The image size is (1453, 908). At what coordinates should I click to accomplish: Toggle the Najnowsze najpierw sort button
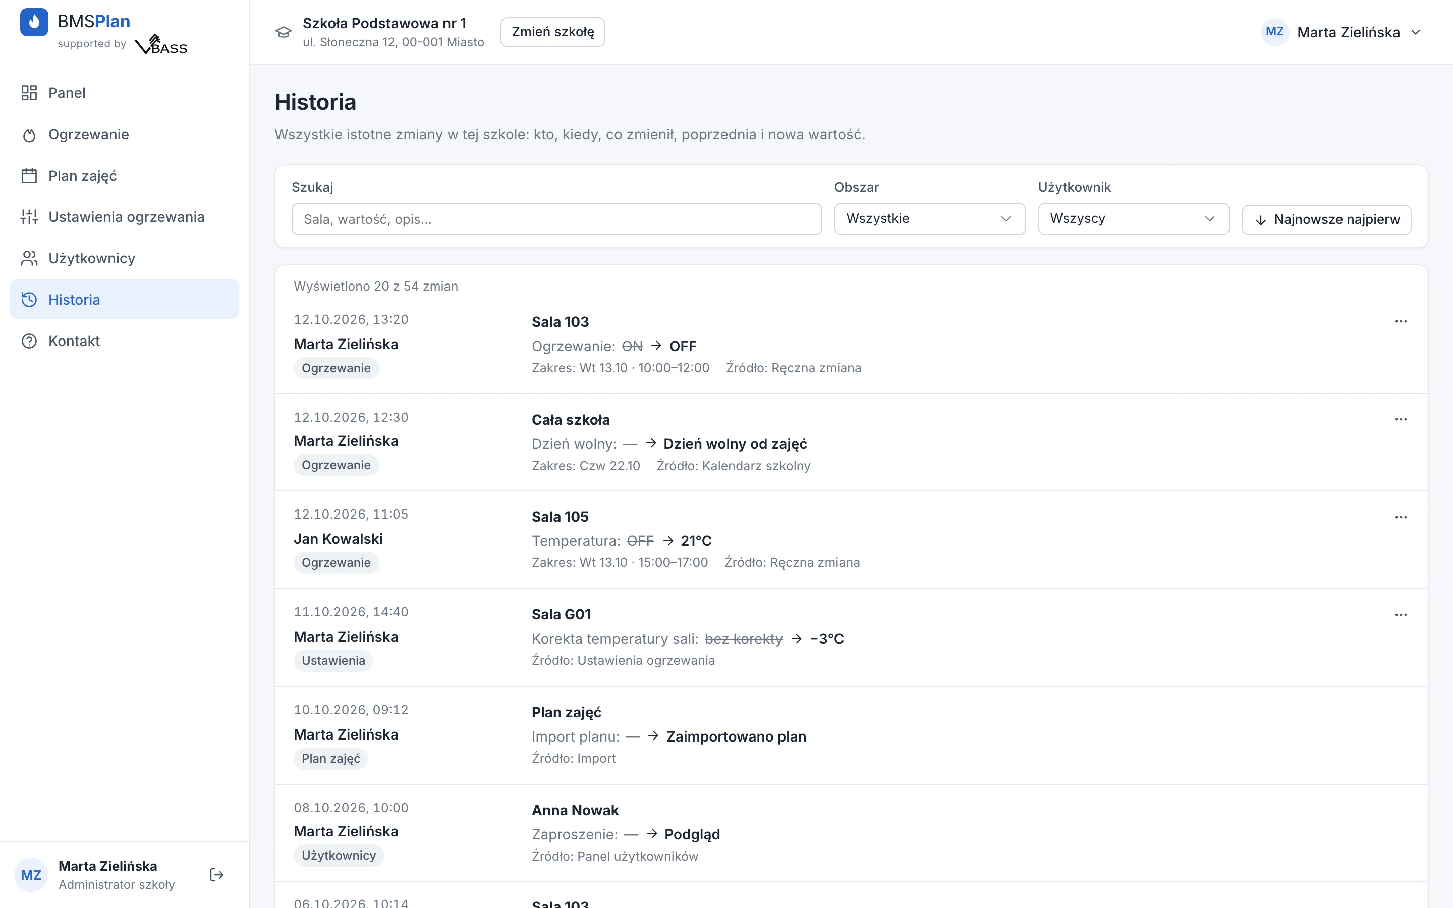click(x=1326, y=219)
